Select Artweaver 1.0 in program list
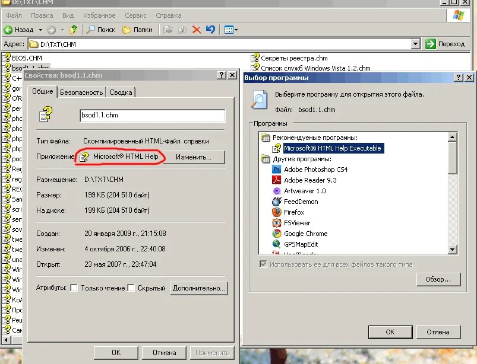 tap(305, 191)
